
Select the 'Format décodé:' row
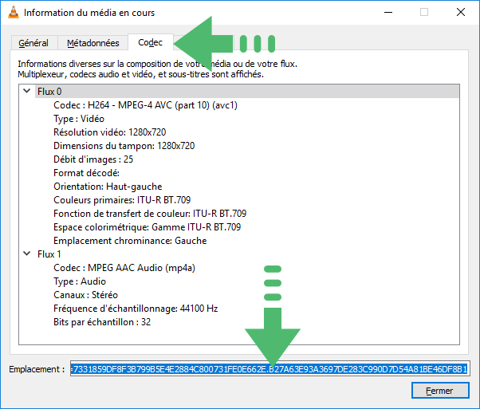86,173
